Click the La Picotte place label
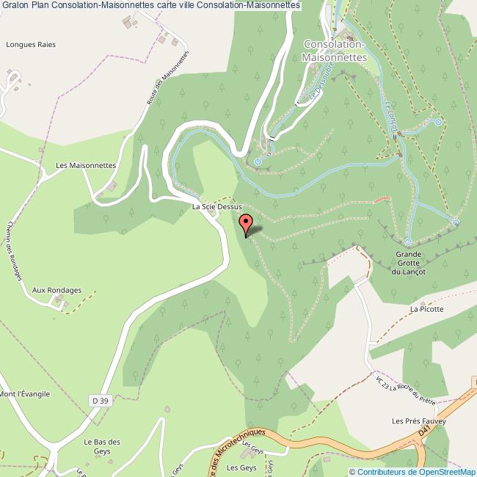 coord(427,309)
